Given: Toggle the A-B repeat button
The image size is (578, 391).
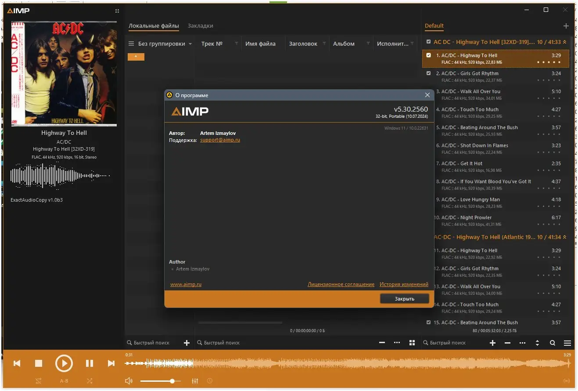Looking at the screenshot, I should pos(64,381).
